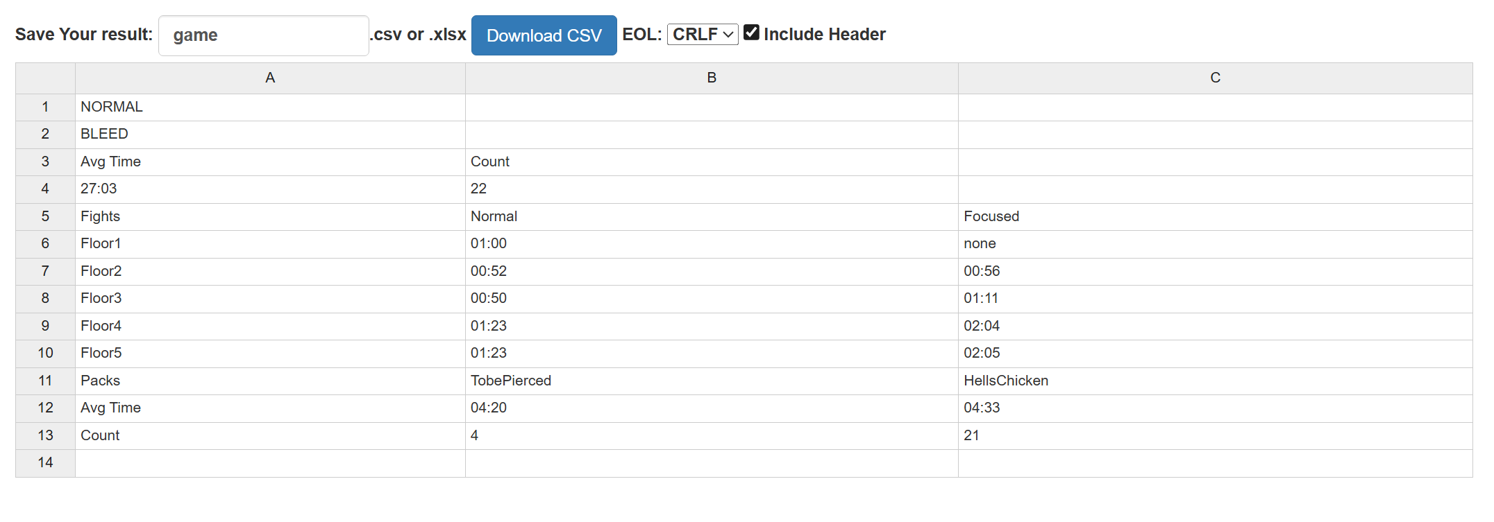Screen dimensions: 1494x522
Task: Select column C header
Action: 1215,78
